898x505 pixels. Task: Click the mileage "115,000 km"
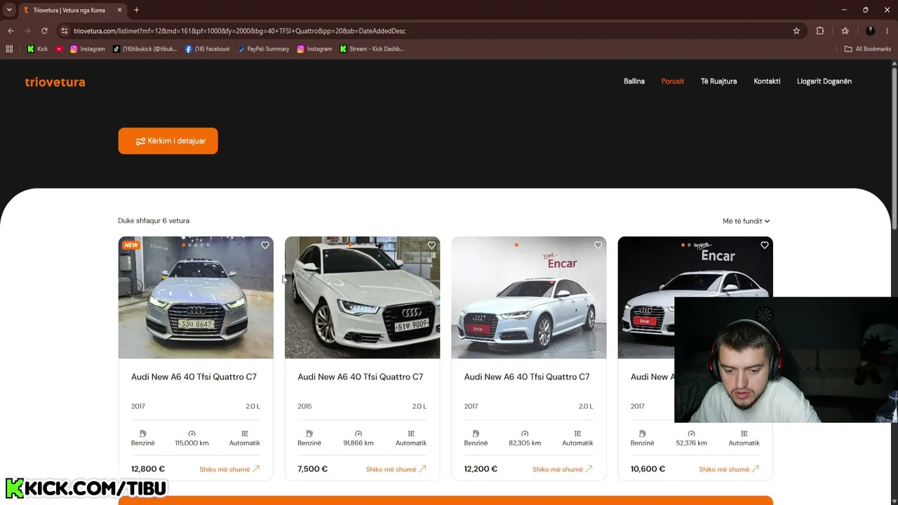192,443
